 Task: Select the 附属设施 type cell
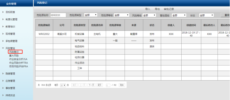[x=80, y=52]
